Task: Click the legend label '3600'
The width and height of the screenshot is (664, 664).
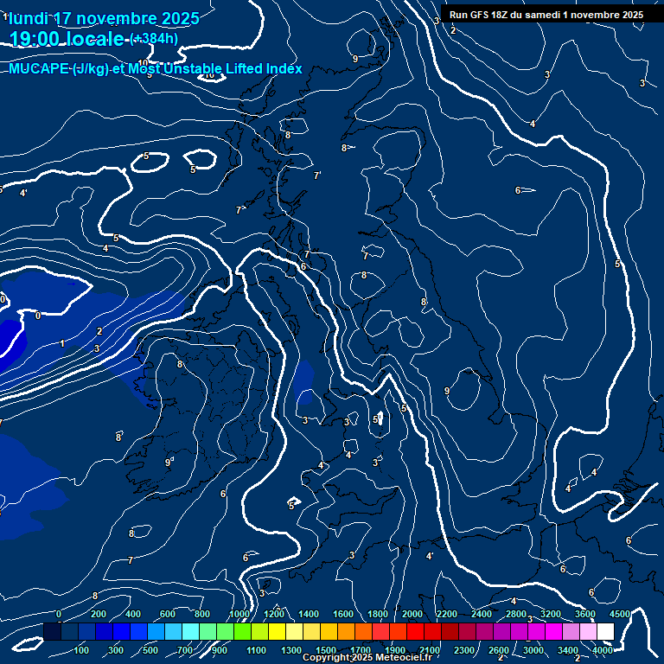Action: [x=585, y=614]
